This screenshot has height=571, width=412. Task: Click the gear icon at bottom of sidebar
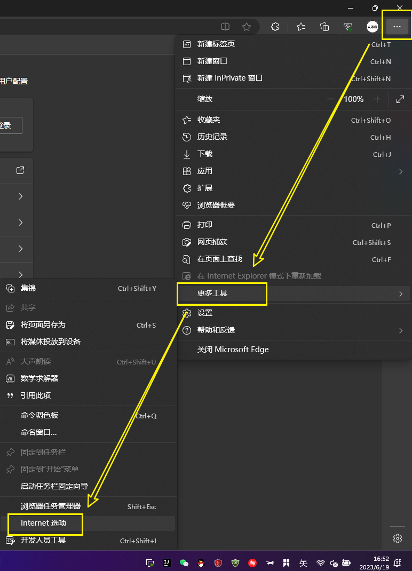397,538
